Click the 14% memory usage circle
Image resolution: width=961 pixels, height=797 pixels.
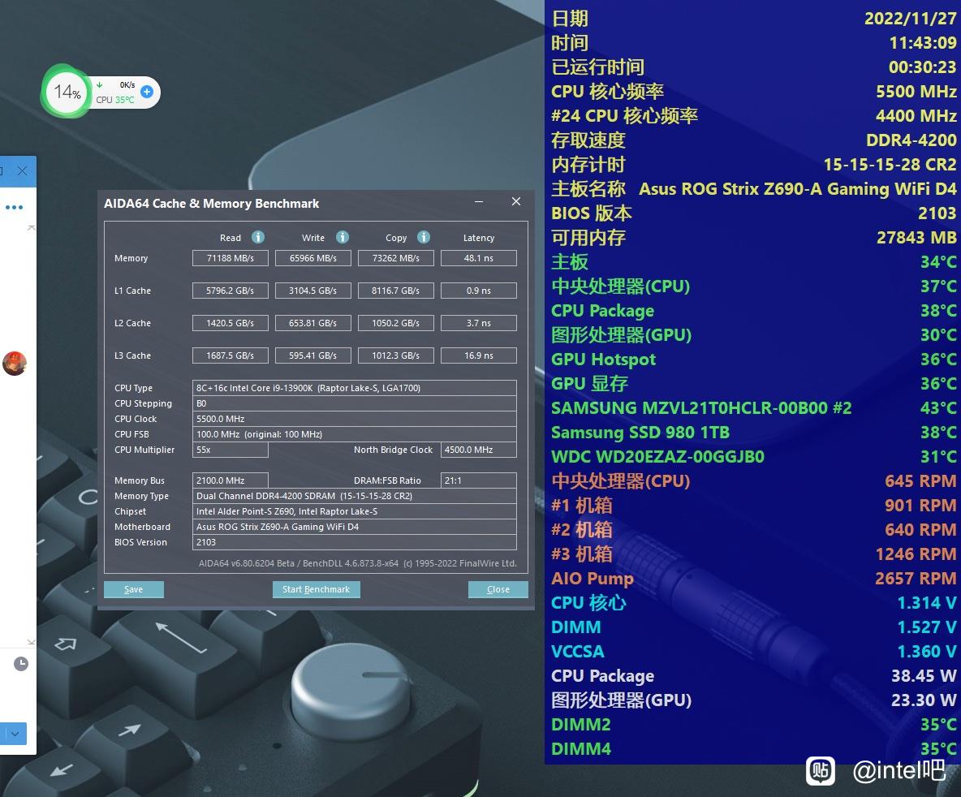(x=67, y=92)
